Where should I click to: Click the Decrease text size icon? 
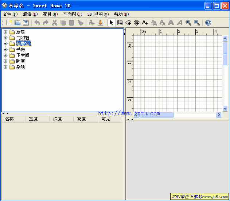pos(163,23)
